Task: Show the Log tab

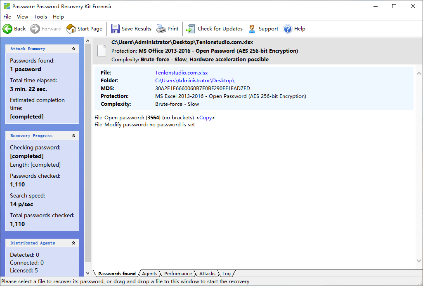Action: coord(226,274)
